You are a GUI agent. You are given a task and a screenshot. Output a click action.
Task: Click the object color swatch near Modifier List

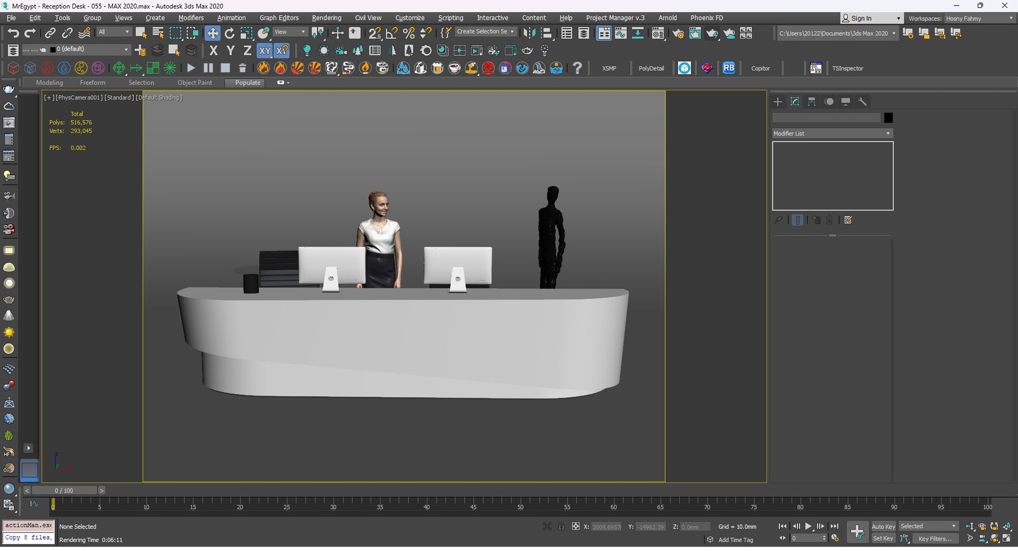click(x=888, y=118)
